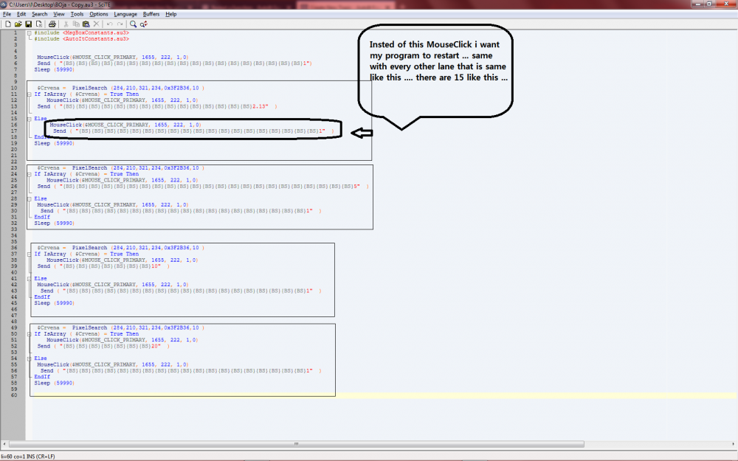Open the Options menu
The width and height of the screenshot is (738, 461).
click(99, 14)
